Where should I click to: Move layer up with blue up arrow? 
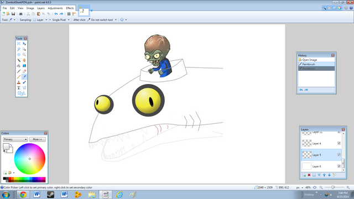pos(324,175)
